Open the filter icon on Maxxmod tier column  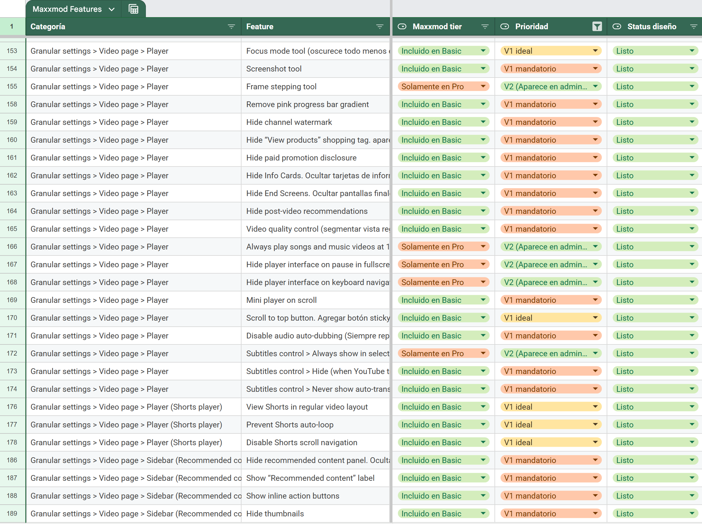[x=485, y=26]
